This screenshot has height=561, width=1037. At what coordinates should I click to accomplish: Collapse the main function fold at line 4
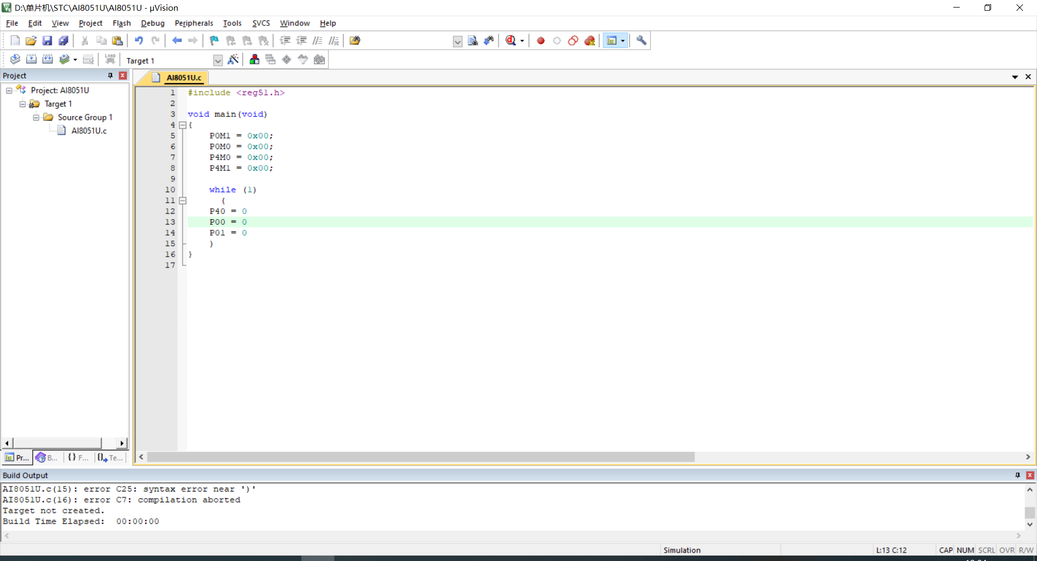point(183,125)
